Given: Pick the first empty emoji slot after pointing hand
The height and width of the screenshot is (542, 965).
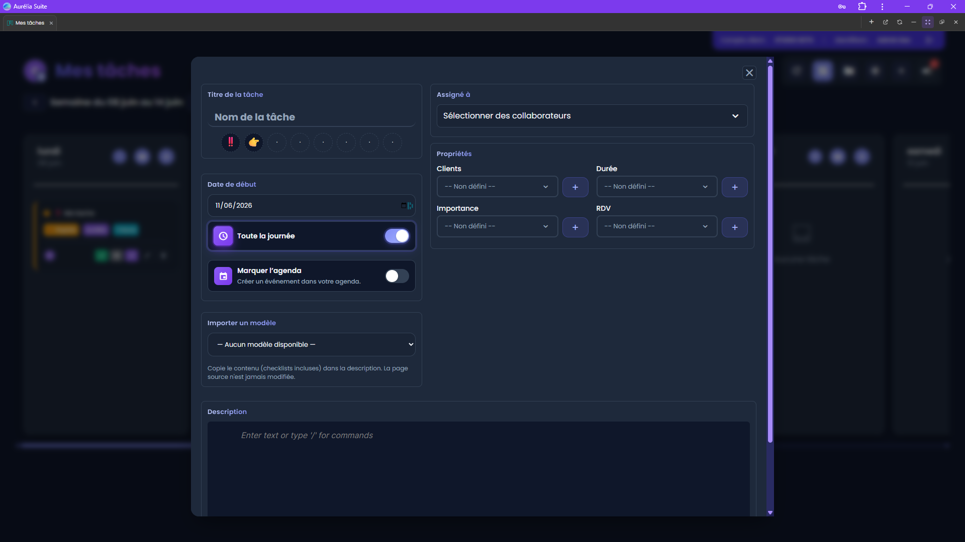Looking at the screenshot, I should [x=277, y=143].
